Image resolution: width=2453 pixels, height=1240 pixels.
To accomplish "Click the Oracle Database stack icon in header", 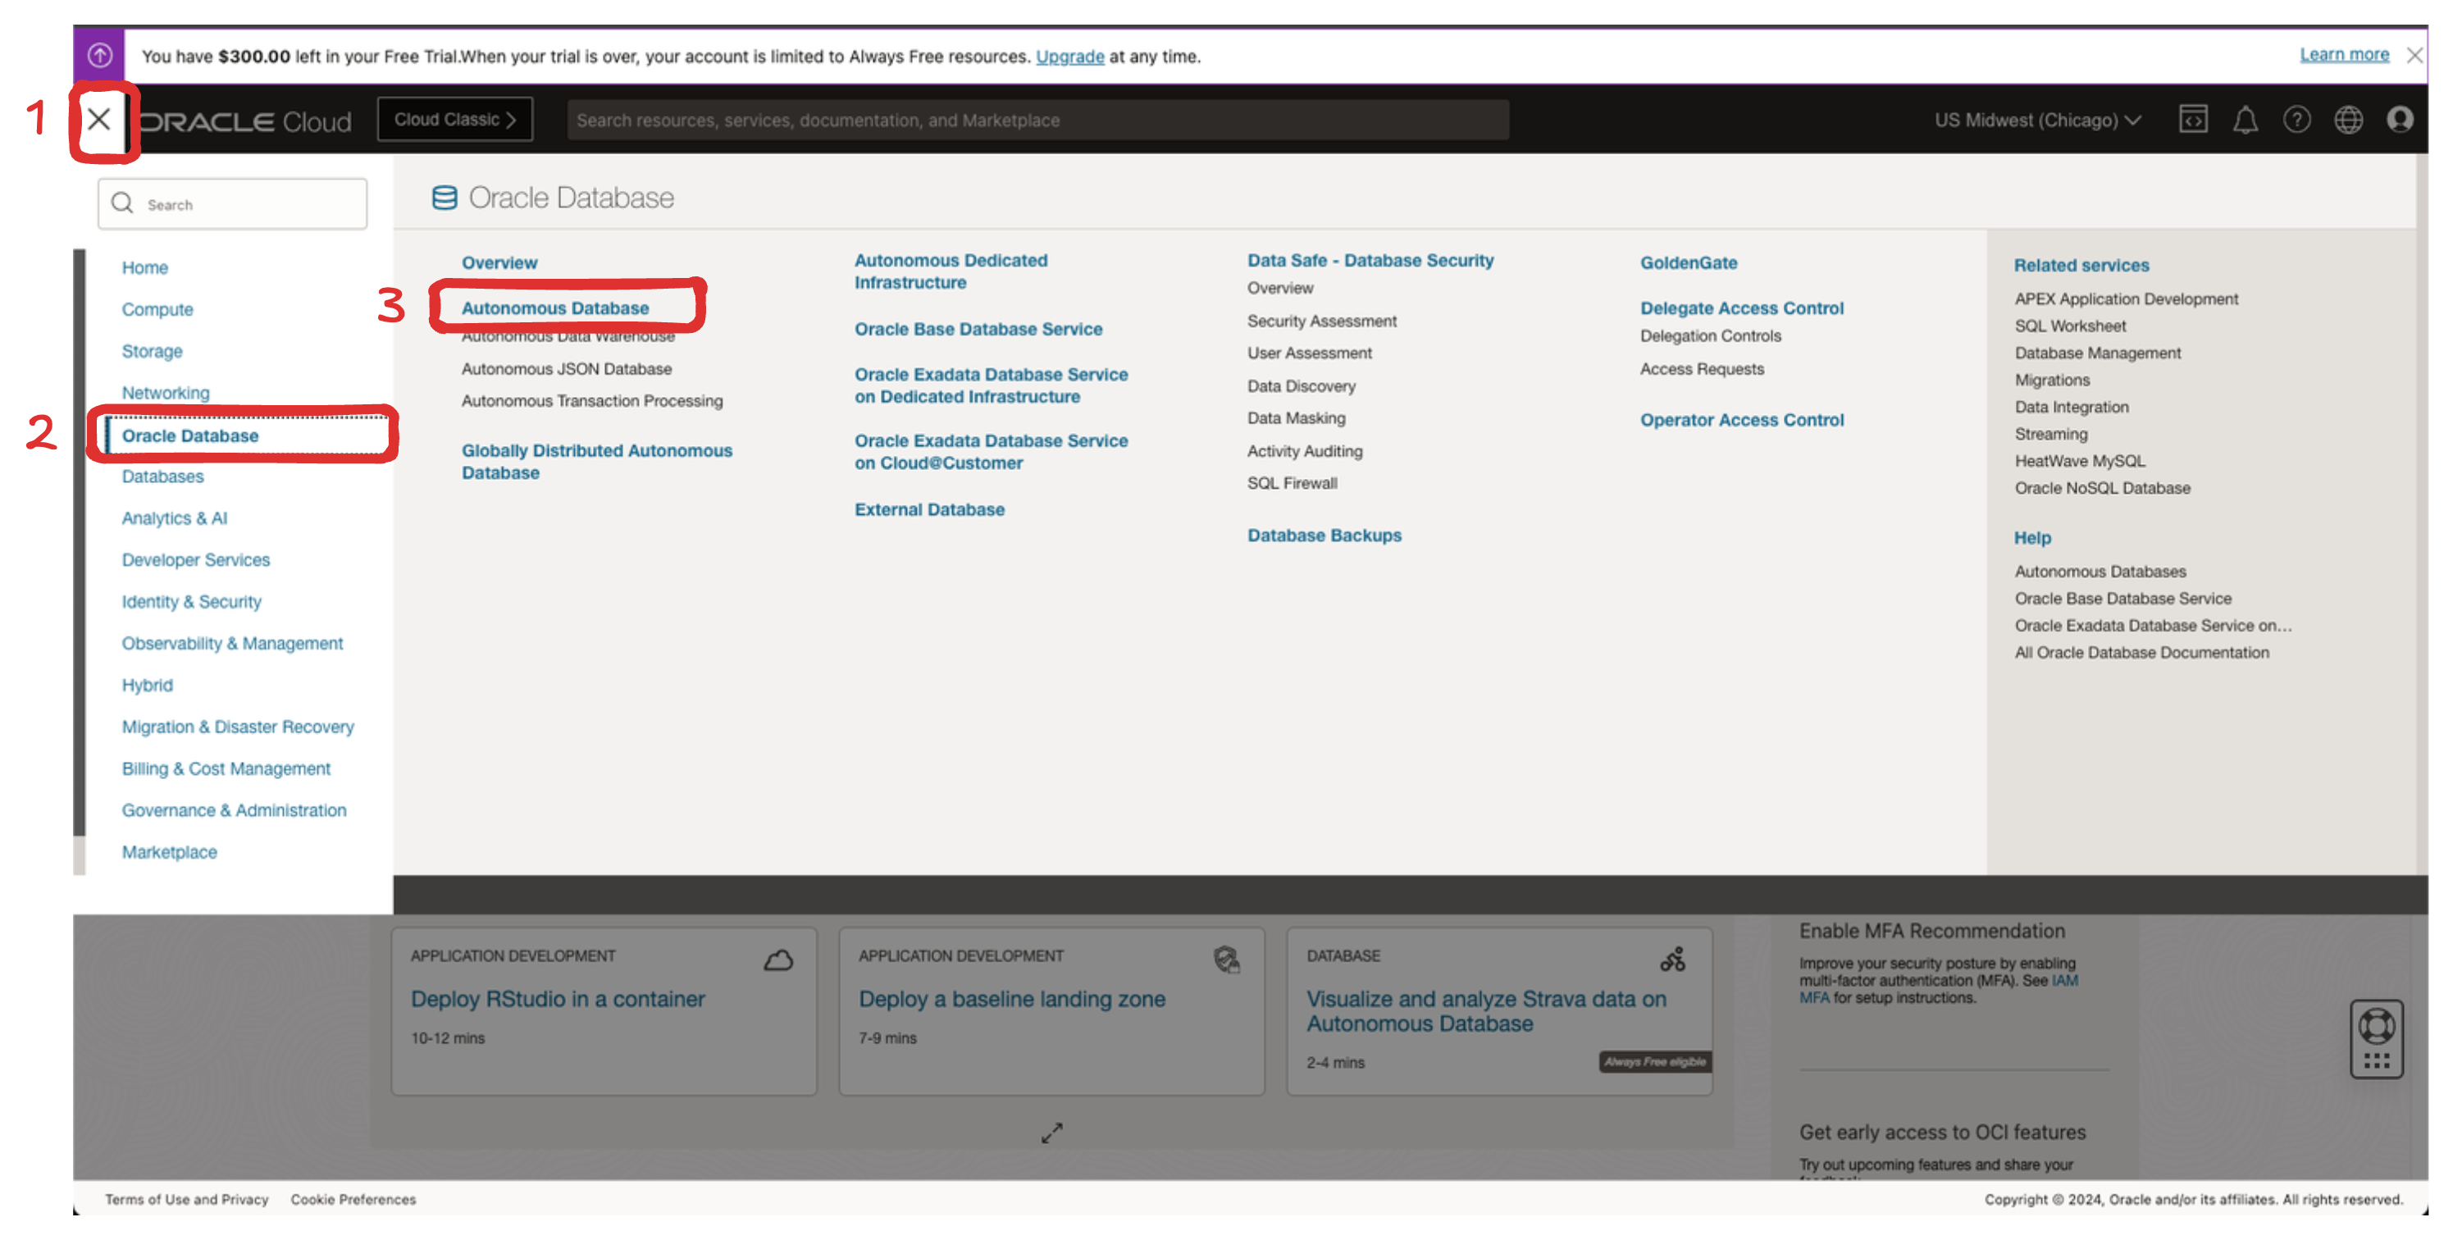I will [x=444, y=197].
